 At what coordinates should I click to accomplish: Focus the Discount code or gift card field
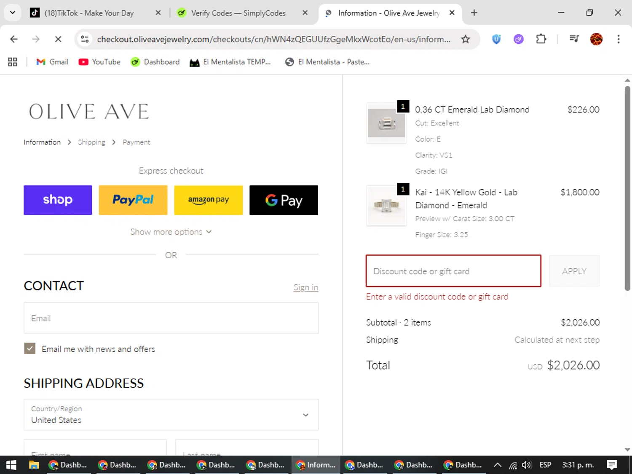[x=453, y=271]
